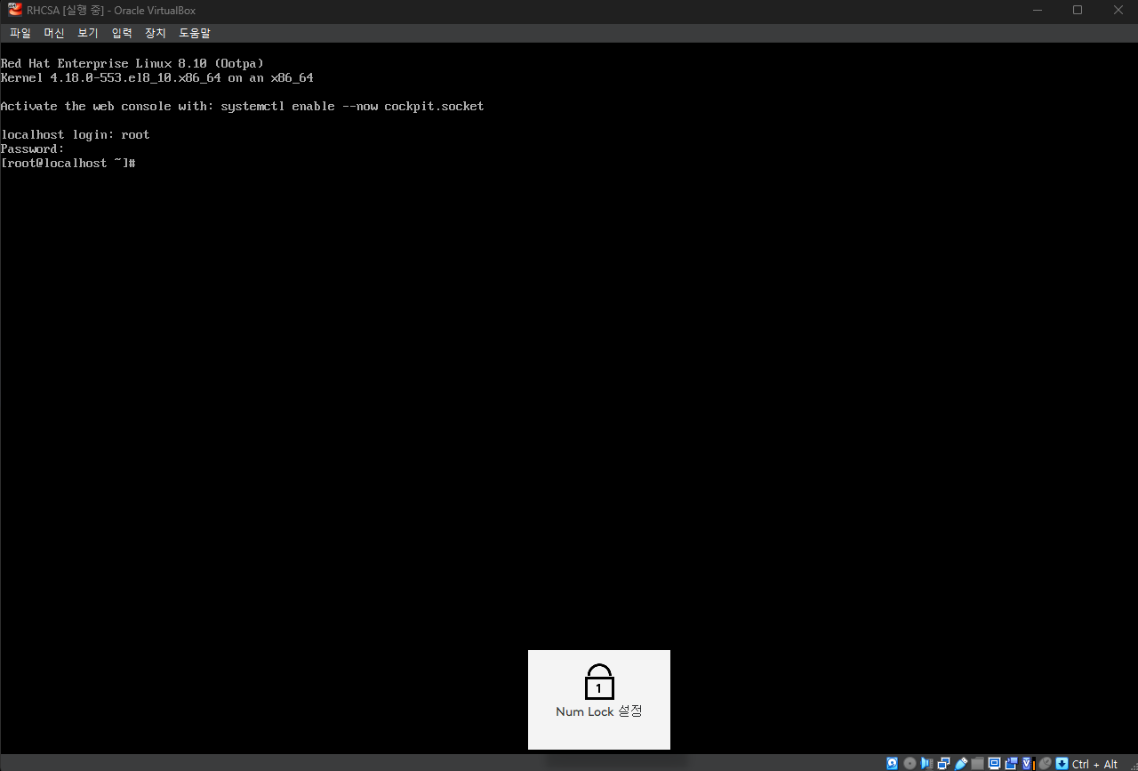Open the display monitor indicator
The image size is (1138, 771).
[x=994, y=763]
